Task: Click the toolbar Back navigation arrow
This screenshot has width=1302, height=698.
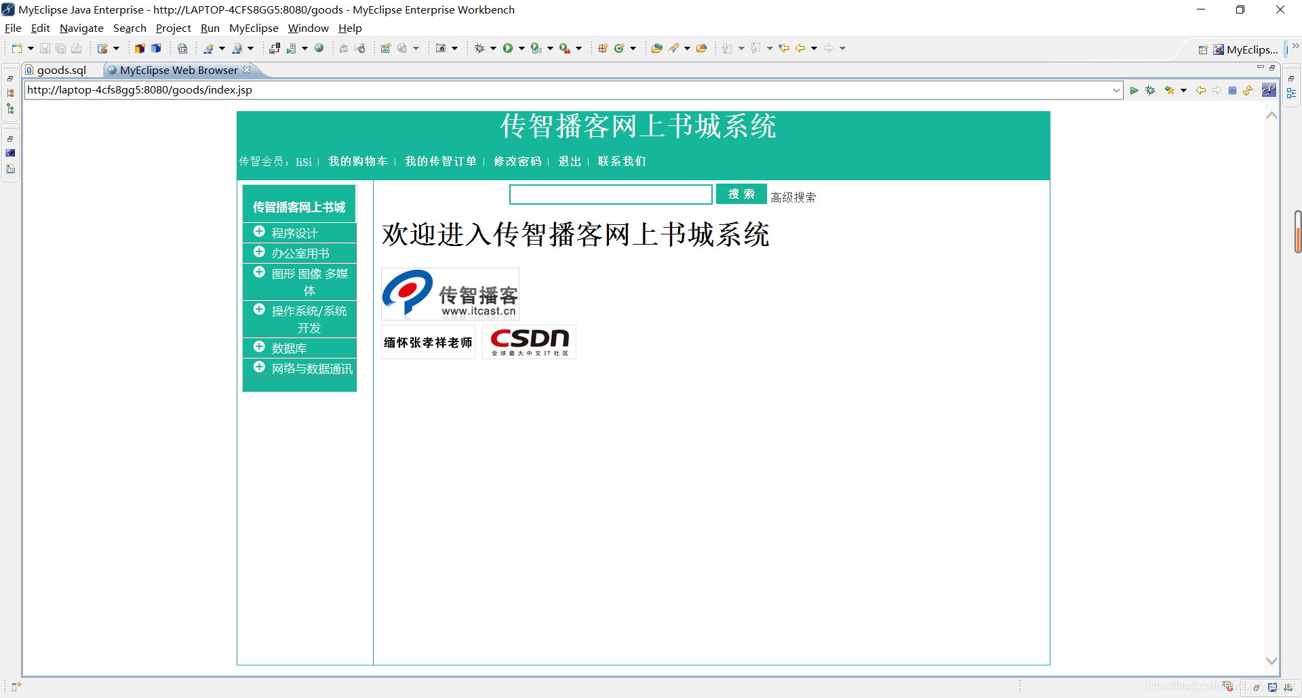Action: (800, 48)
